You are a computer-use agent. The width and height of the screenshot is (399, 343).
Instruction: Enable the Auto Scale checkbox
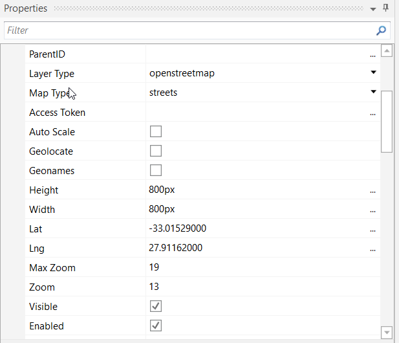(156, 132)
